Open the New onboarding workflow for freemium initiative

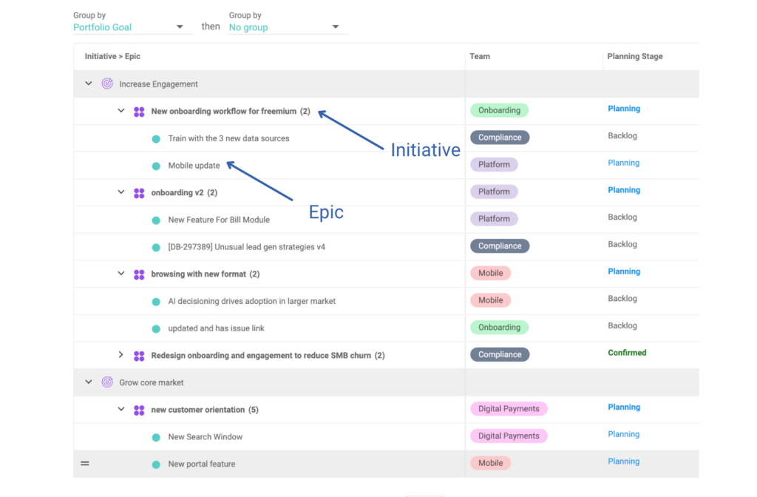pos(231,111)
